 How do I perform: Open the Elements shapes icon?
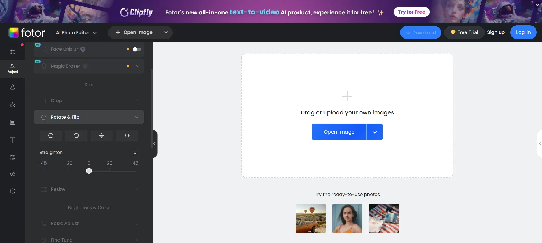(13, 157)
